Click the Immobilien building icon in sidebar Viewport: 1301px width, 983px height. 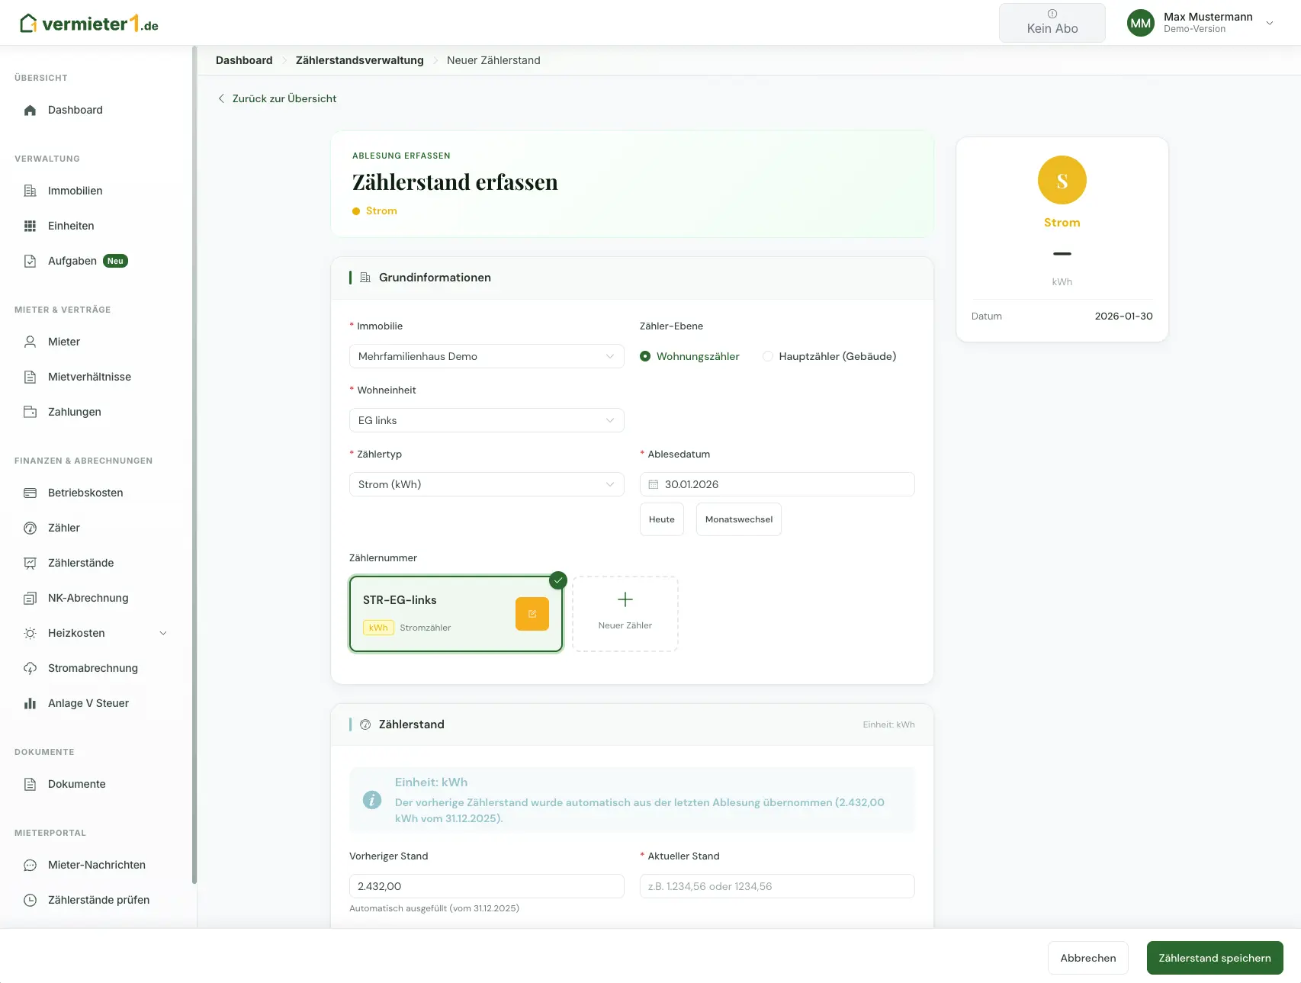tap(31, 191)
